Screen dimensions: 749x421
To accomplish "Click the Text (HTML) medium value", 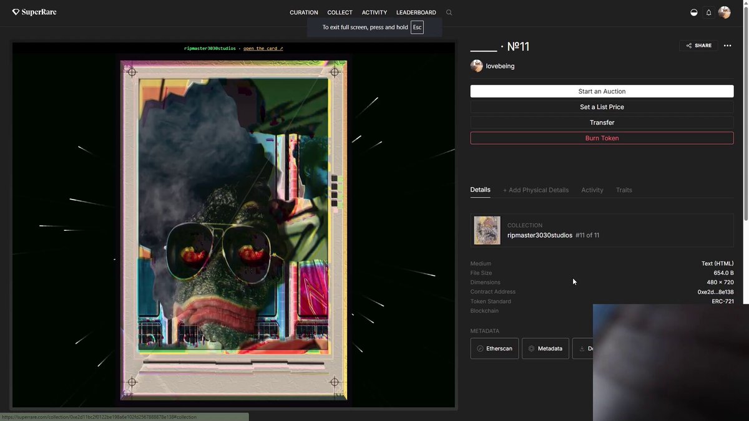I will coord(718,264).
